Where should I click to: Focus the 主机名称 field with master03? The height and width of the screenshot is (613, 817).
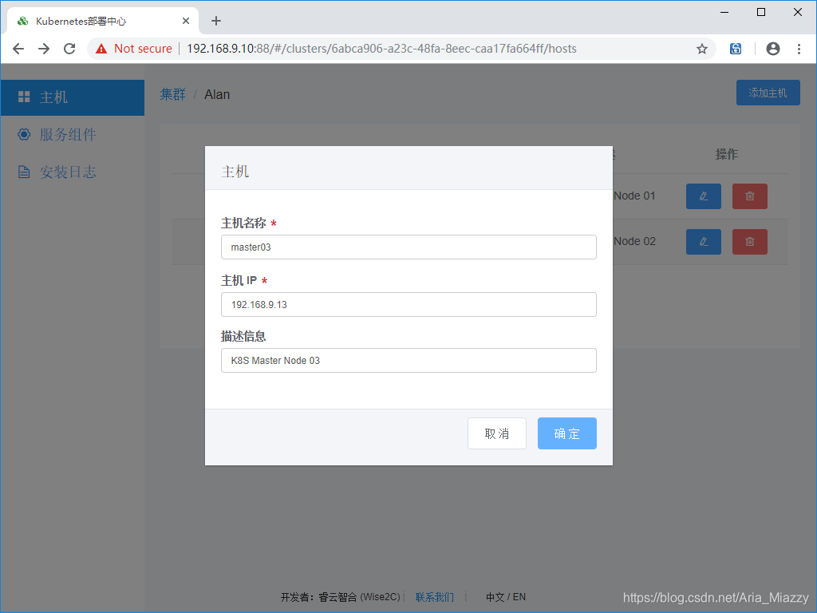coord(408,247)
